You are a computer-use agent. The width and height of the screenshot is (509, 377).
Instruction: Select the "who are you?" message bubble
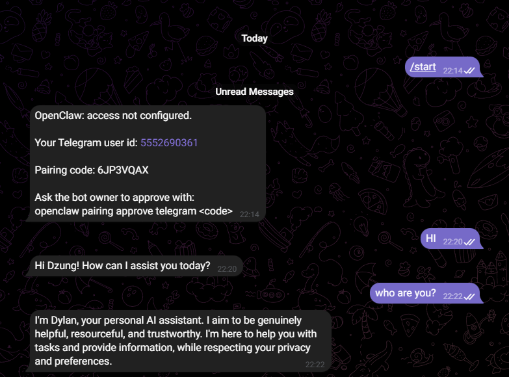tap(406, 293)
